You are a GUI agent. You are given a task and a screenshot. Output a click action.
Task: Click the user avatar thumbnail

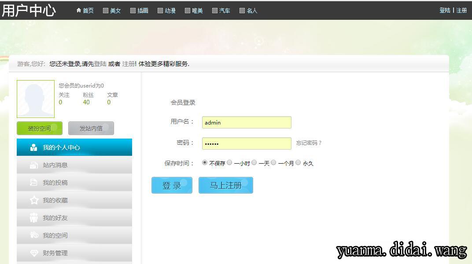coord(36,99)
